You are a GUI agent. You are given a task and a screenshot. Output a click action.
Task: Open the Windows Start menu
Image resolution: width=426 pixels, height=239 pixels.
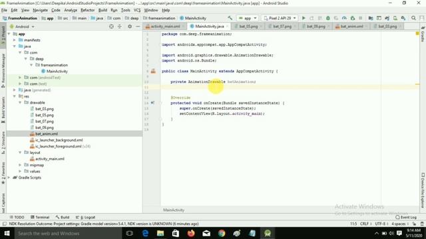click(x=7, y=233)
